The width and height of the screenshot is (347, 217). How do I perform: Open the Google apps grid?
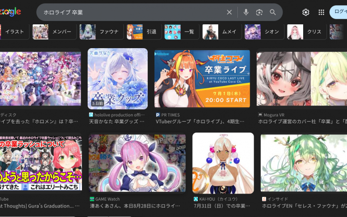pyautogui.click(x=321, y=12)
